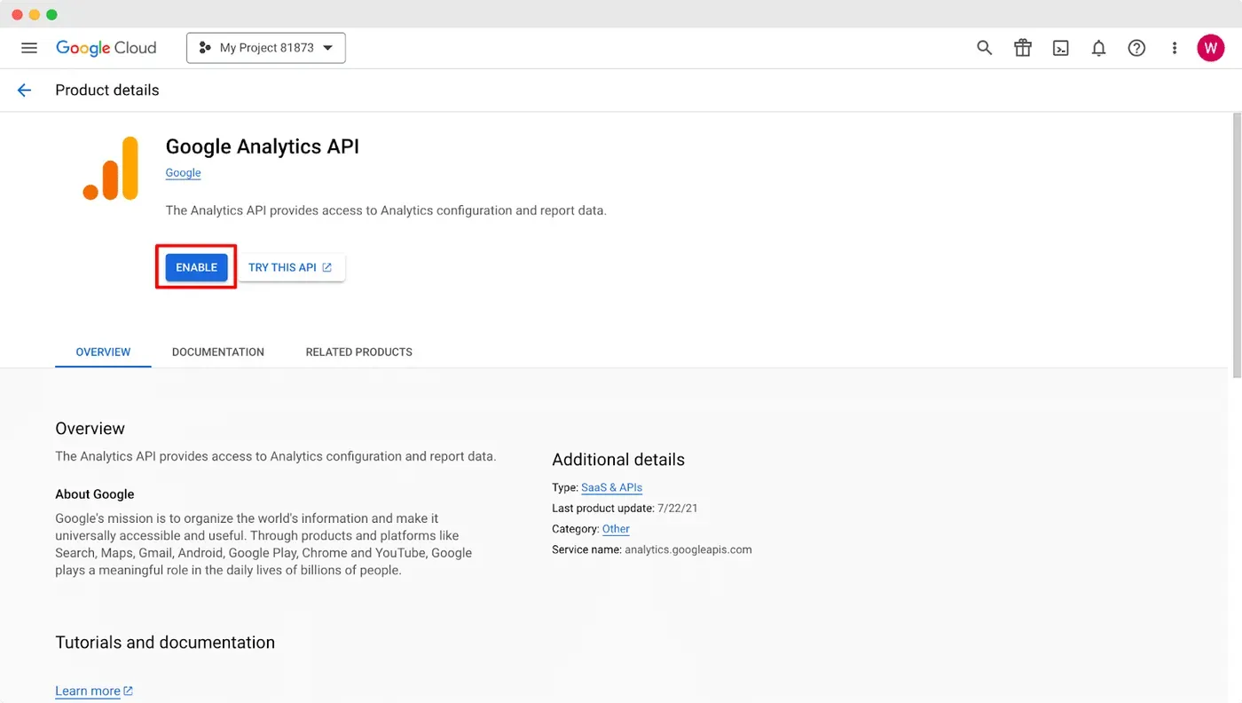Click the About Google subheading
This screenshot has height=703, width=1242.
(x=95, y=494)
